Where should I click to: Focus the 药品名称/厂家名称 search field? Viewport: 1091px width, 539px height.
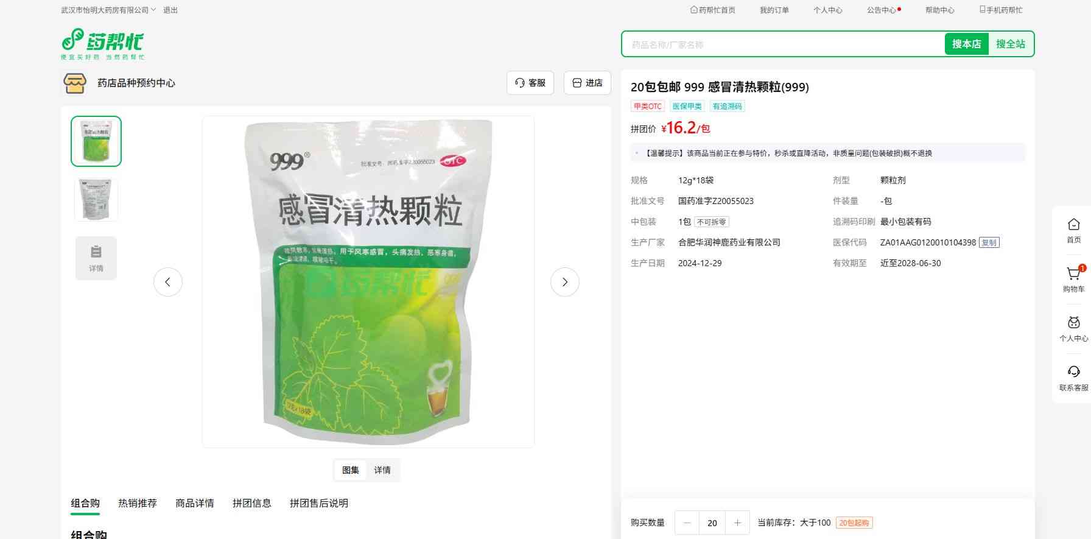pos(783,44)
